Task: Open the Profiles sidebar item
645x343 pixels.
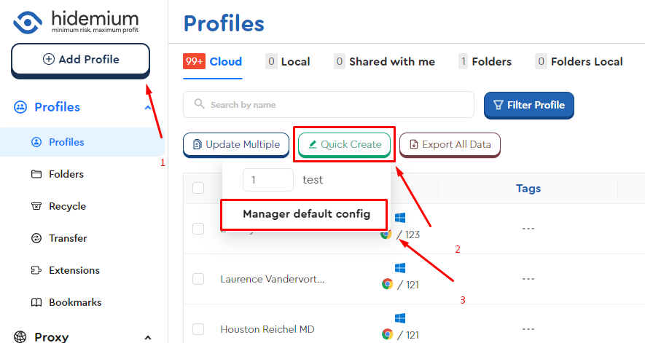Action: [x=82, y=142]
